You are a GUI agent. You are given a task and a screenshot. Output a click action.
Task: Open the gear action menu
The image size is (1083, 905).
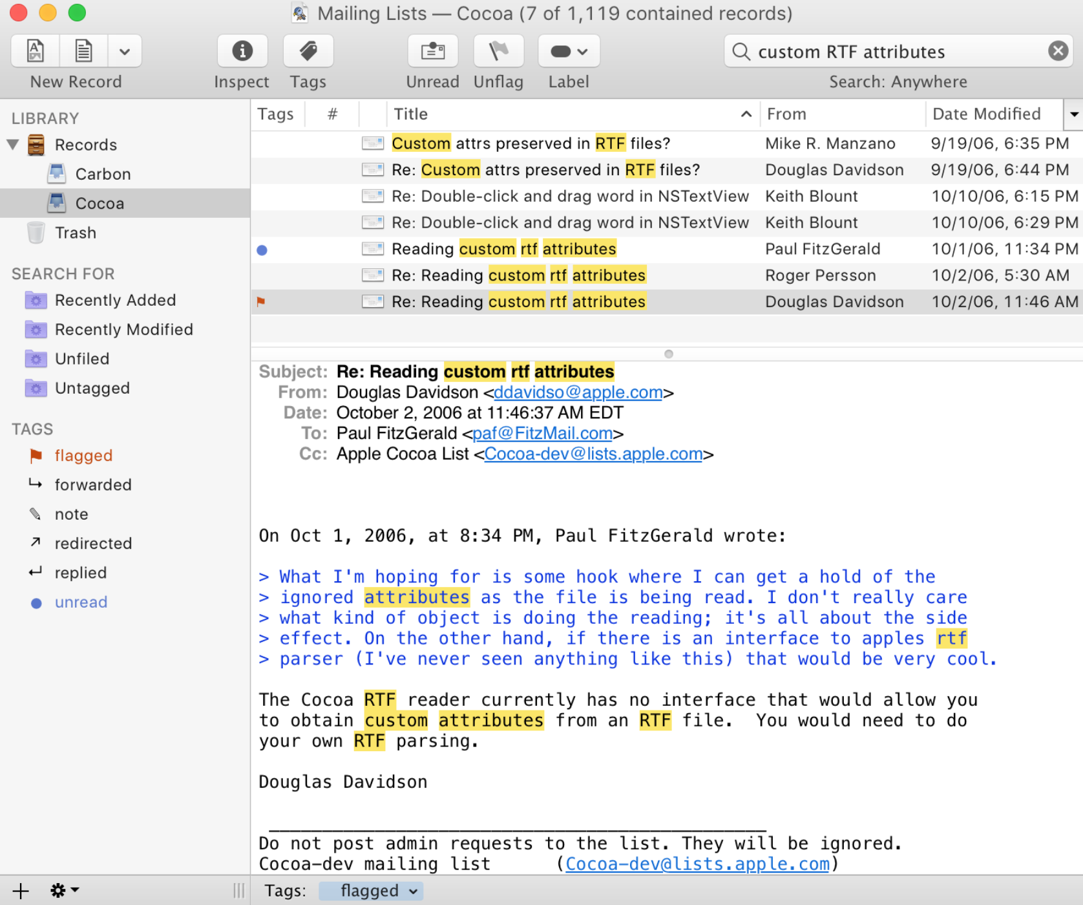tap(64, 891)
